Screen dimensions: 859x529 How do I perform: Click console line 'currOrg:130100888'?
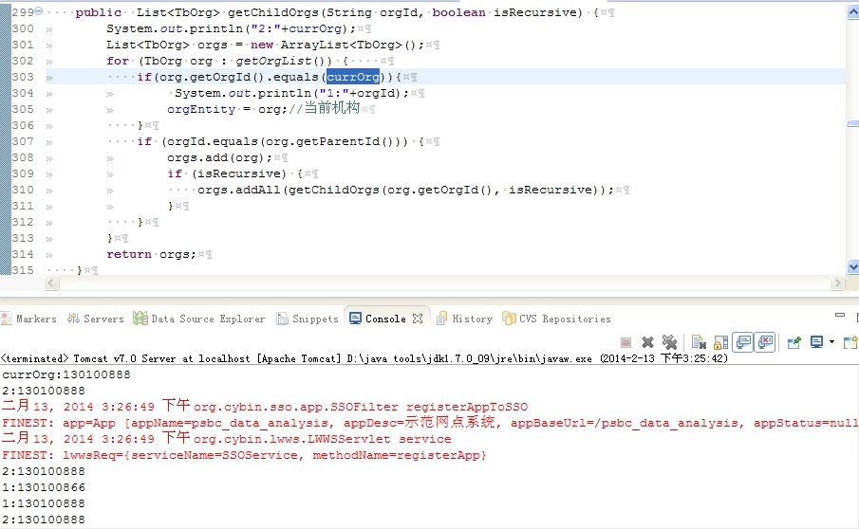click(66, 374)
